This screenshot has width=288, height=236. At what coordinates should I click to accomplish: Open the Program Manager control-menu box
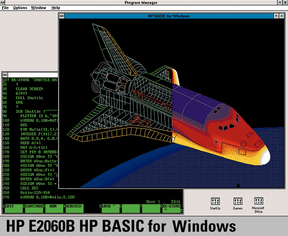3,2
